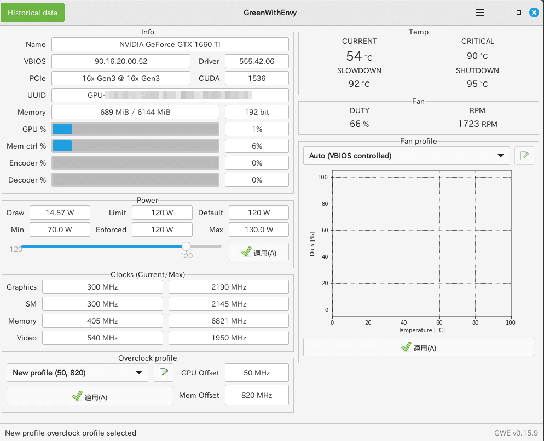Screen dimensions: 544x441
Task: Click the VBIOS version field
Action: (121, 61)
